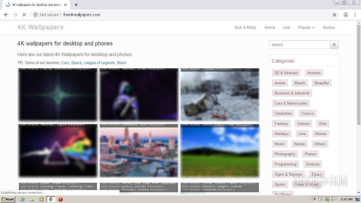Follow the Black favorites link

point(122,63)
